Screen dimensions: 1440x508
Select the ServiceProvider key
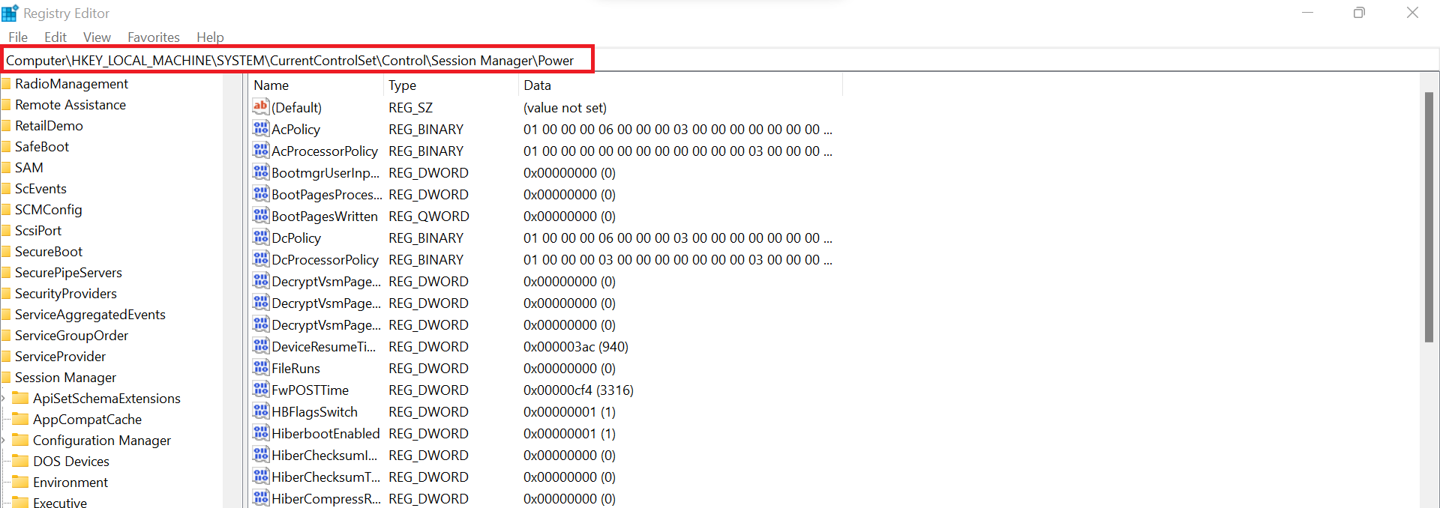60,357
